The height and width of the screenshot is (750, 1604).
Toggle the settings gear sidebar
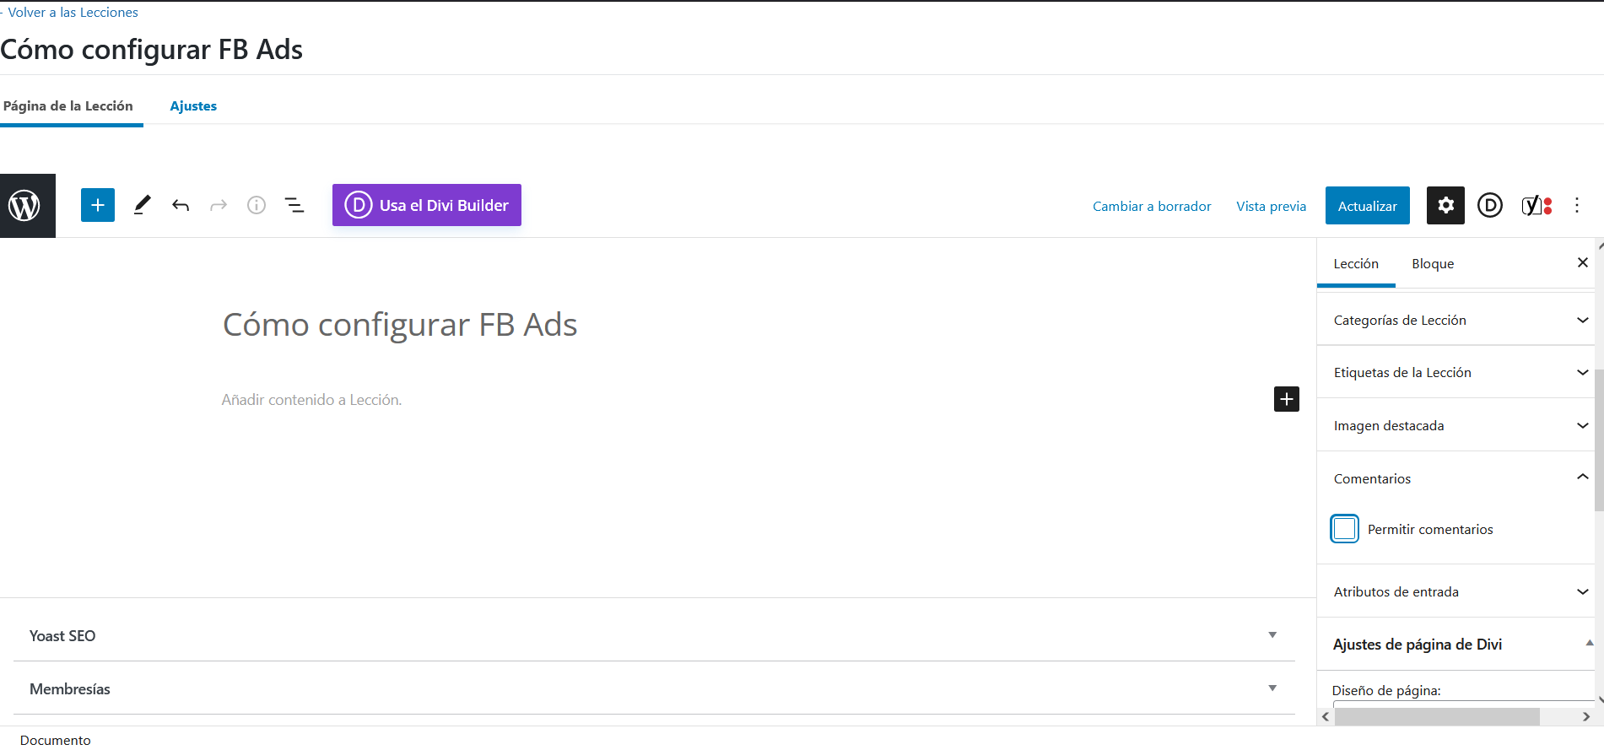coord(1445,205)
